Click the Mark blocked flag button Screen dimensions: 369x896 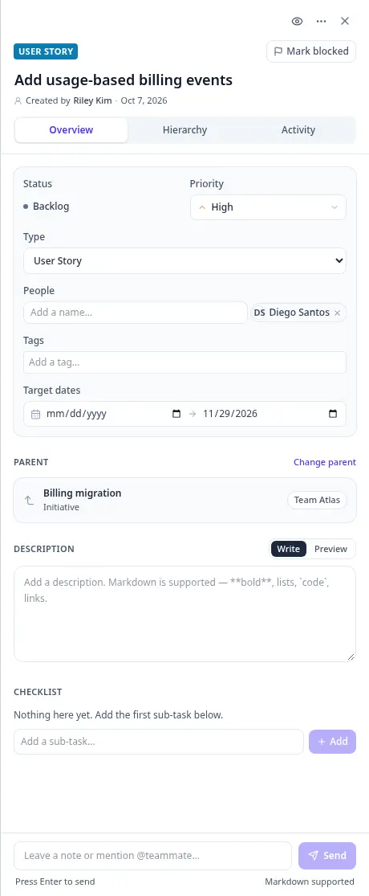pyautogui.click(x=311, y=51)
